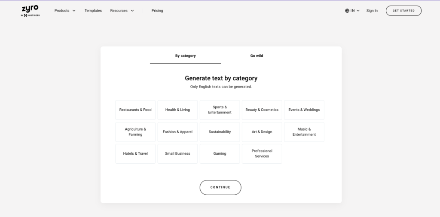Pick the Small Business category

point(177,153)
